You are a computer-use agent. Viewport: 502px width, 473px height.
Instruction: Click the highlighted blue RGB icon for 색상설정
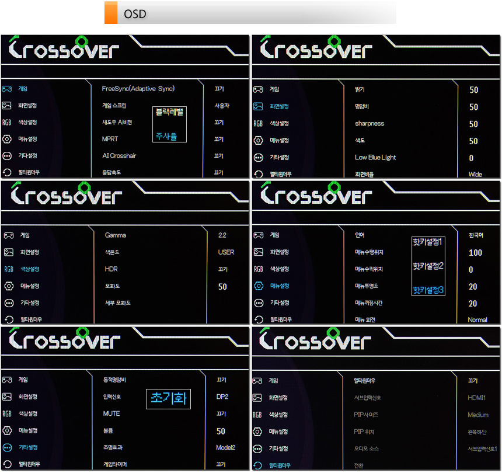(8, 269)
